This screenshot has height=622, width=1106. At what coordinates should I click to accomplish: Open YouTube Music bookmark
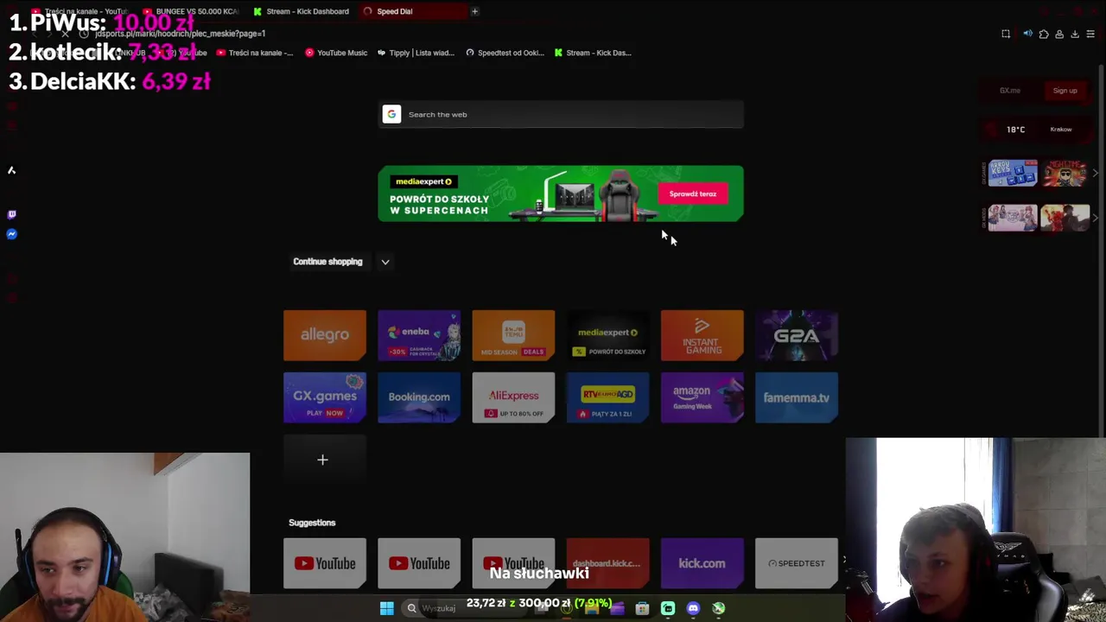(336, 53)
